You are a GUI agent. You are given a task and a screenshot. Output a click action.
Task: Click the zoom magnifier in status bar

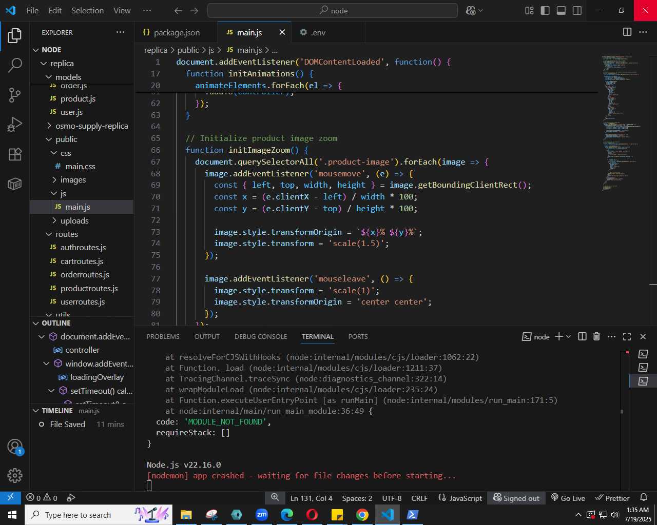pos(275,498)
